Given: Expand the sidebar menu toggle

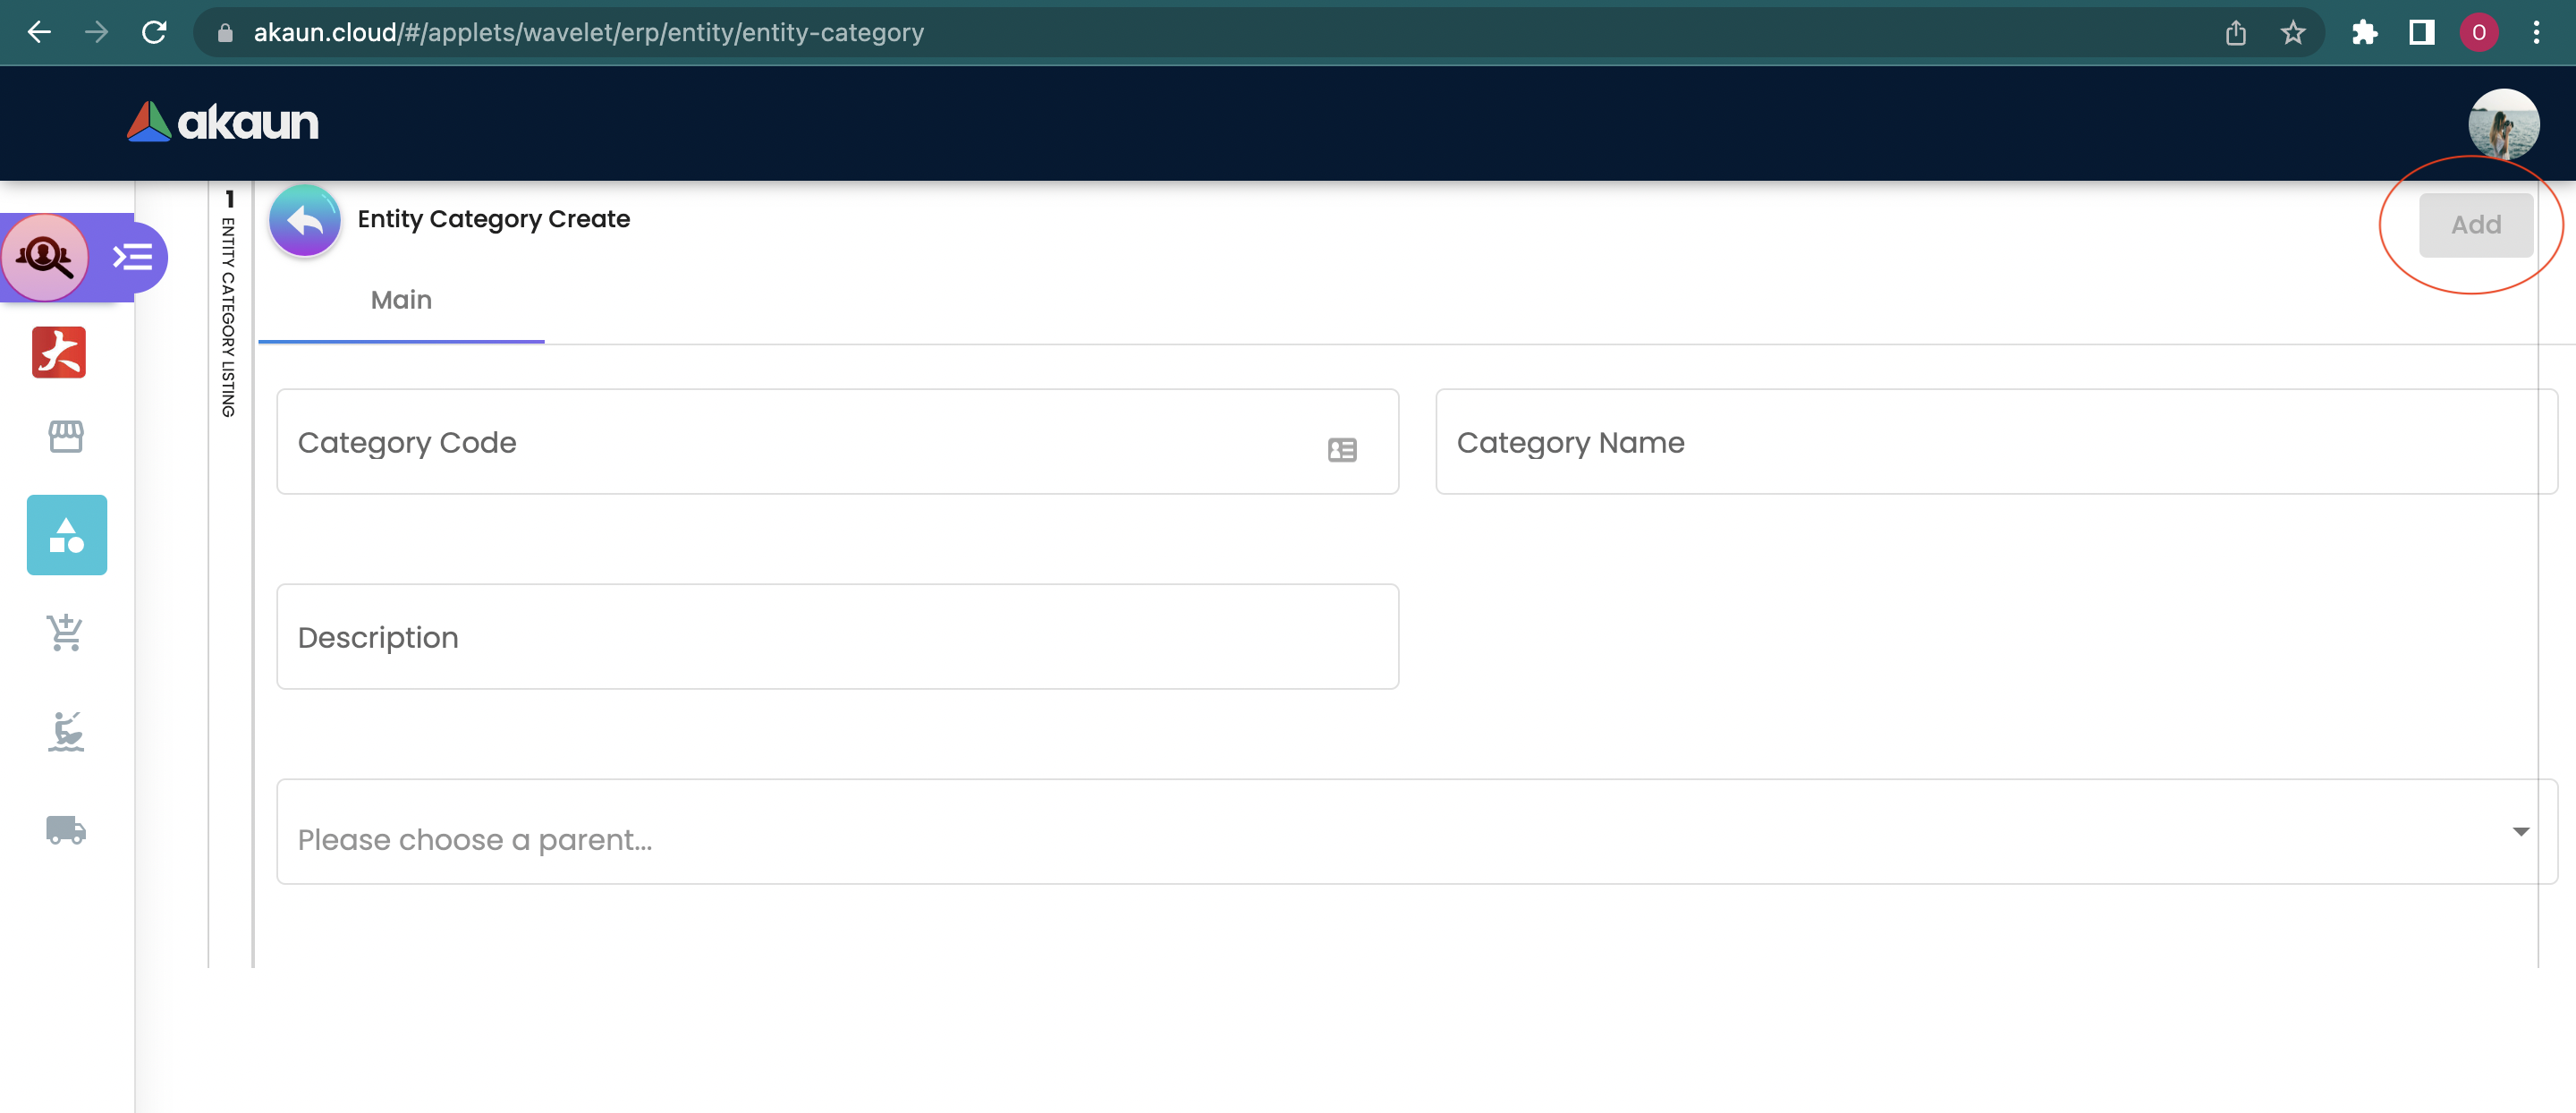Looking at the screenshot, I should [133, 257].
